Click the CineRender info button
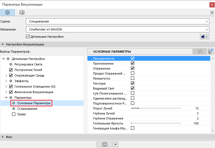 [x=204, y=37]
